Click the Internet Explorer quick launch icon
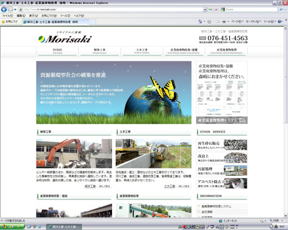The width and height of the screenshot is (288, 230). pyautogui.click(x=39, y=227)
